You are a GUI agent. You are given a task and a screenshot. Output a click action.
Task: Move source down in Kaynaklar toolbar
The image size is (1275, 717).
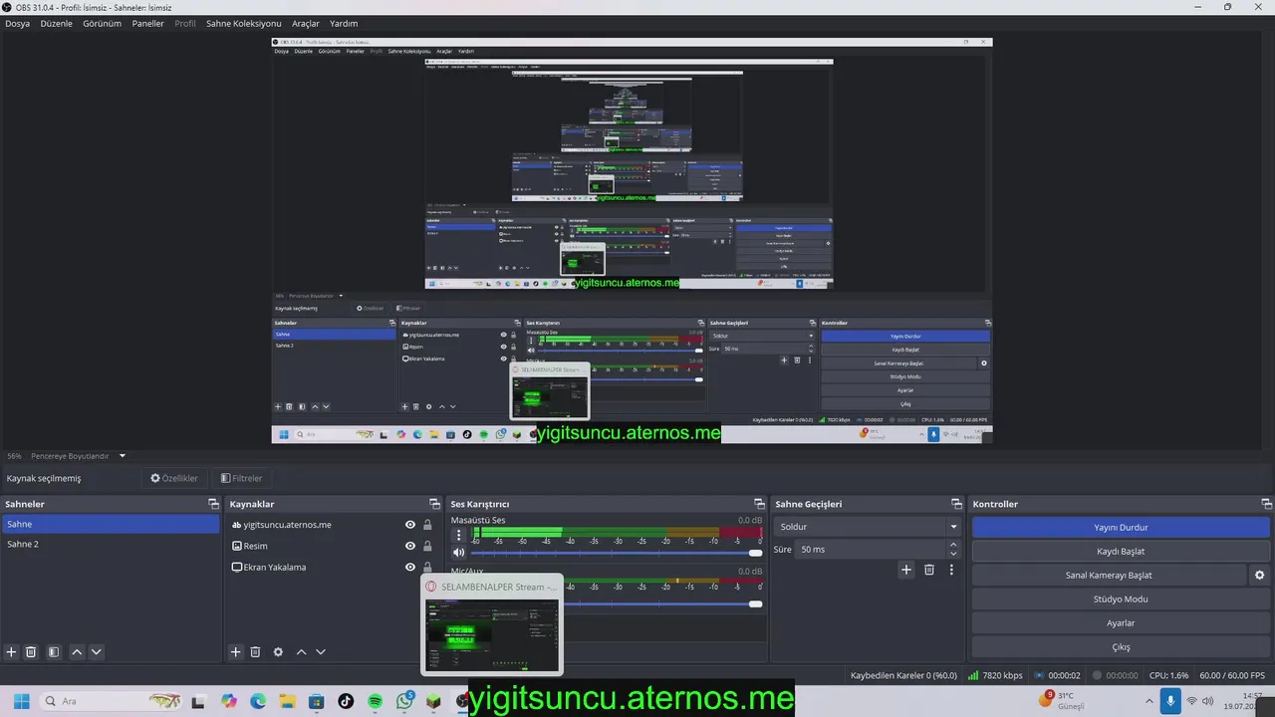pos(320,652)
